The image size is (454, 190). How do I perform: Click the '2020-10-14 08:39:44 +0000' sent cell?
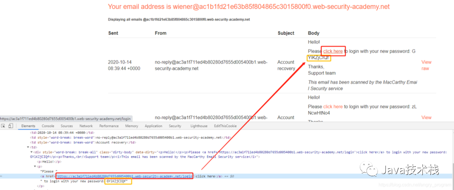124,65
